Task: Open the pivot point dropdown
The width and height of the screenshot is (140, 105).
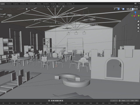Action: [54, 6]
